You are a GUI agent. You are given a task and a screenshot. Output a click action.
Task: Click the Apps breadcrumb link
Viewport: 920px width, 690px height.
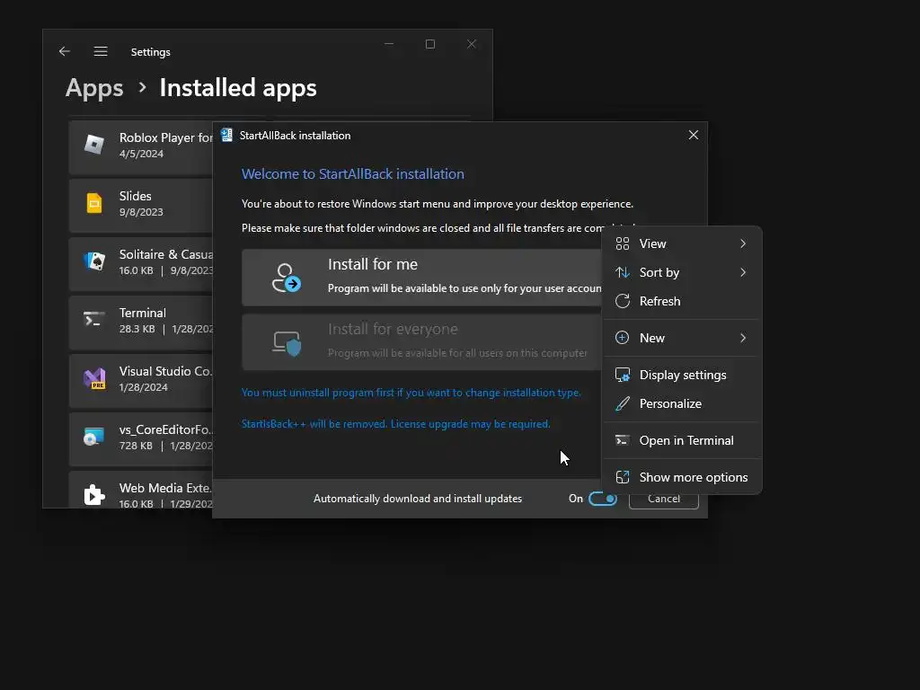[94, 88]
